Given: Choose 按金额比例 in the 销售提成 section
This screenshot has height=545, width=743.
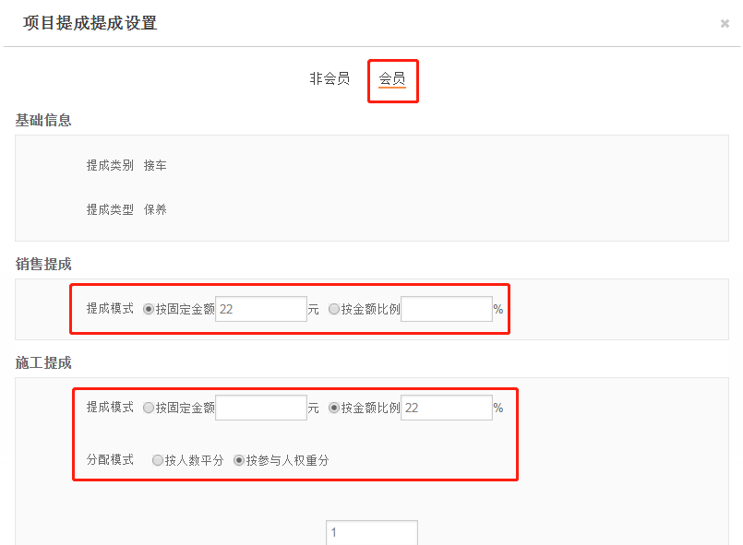Looking at the screenshot, I should click(334, 310).
